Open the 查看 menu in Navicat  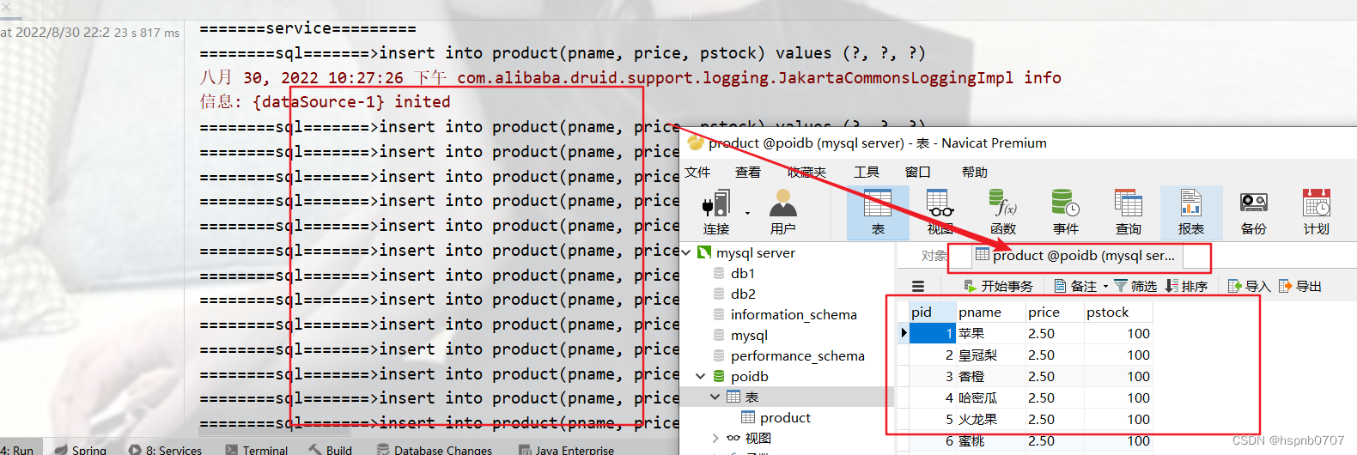coord(748,172)
